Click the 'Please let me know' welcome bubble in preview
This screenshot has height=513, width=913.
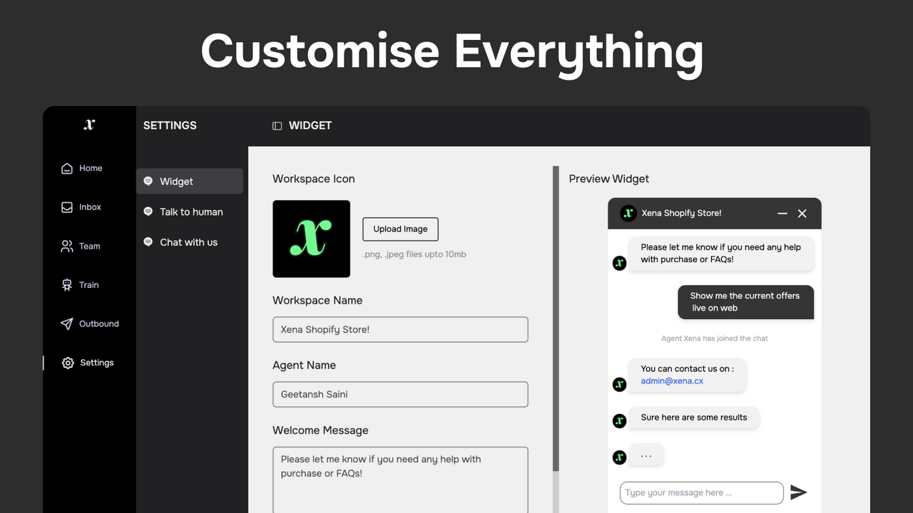721,254
